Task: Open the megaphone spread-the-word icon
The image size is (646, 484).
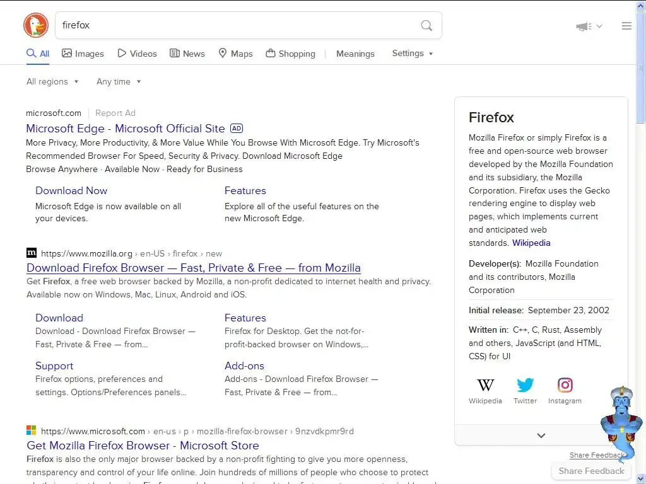Action: click(584, 26)
